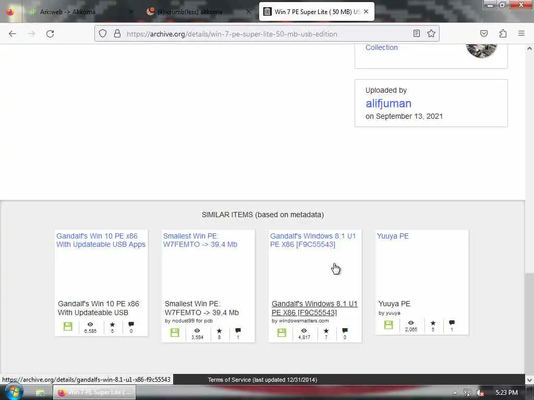Open the Windows Start orb

tap(14, 392)
